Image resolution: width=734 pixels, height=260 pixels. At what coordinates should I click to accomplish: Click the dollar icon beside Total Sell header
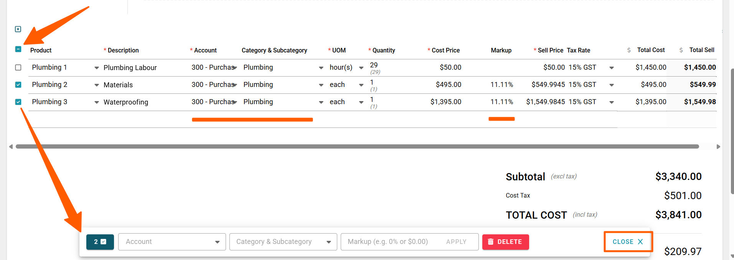pos(681,50)
